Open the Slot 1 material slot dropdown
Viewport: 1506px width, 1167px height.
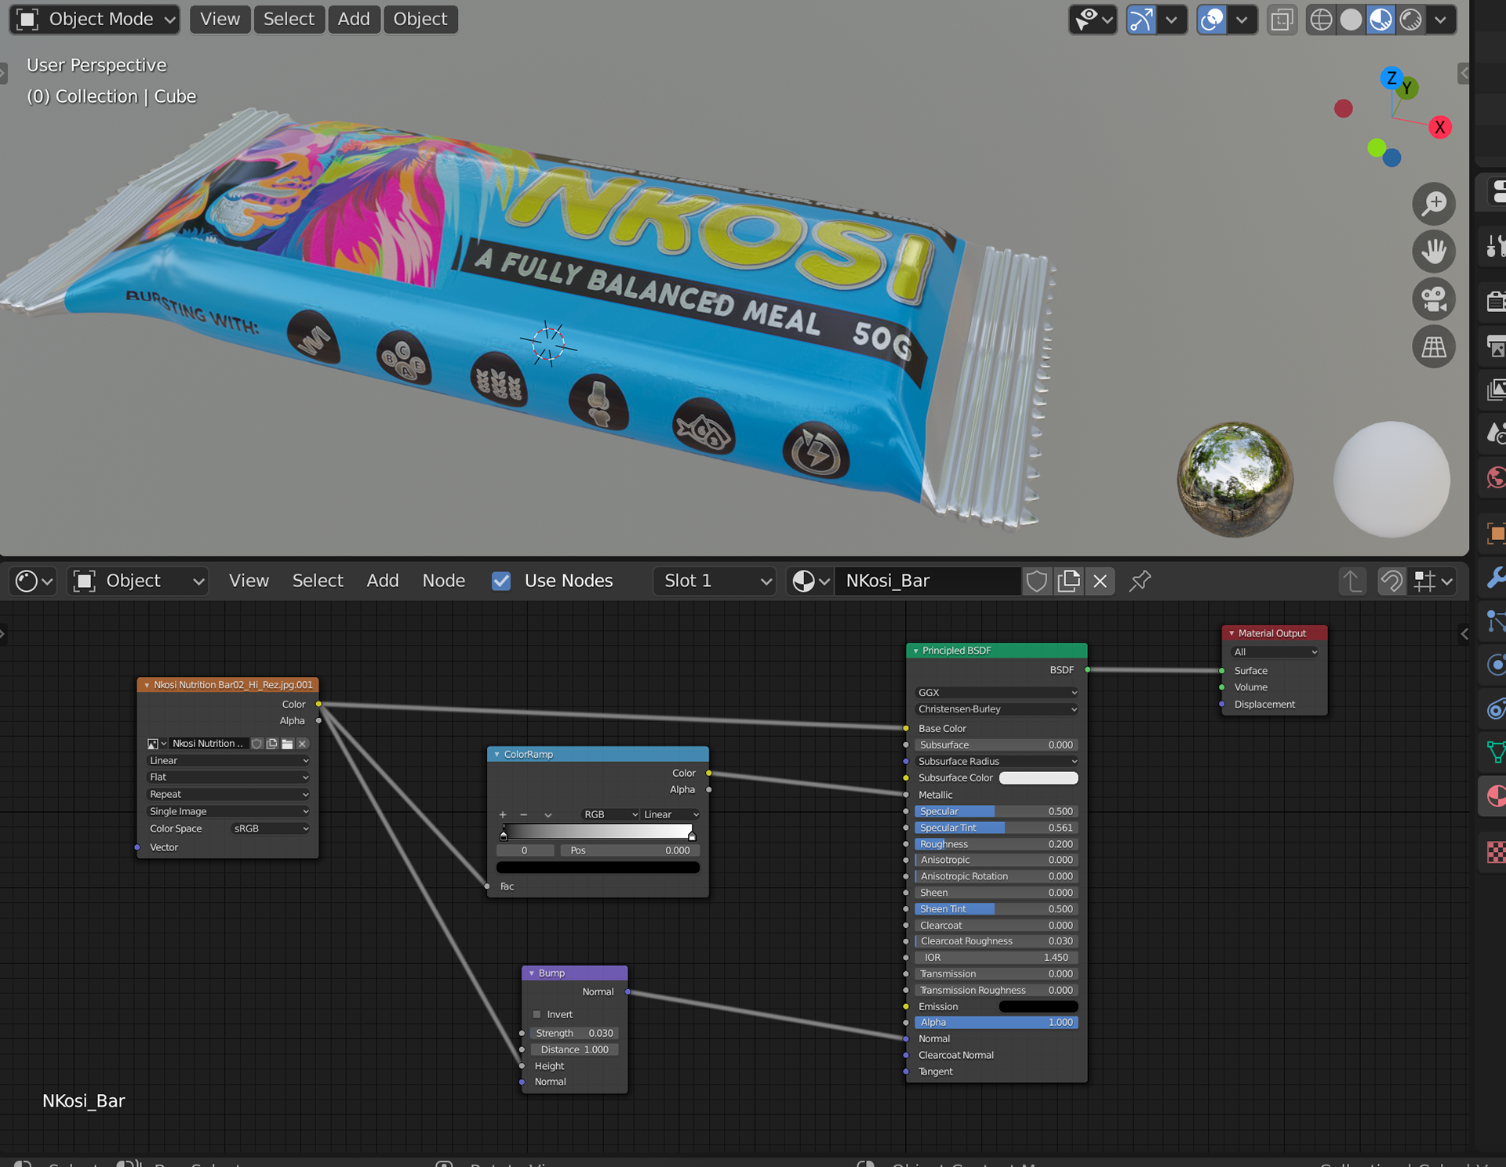point(715,581)
